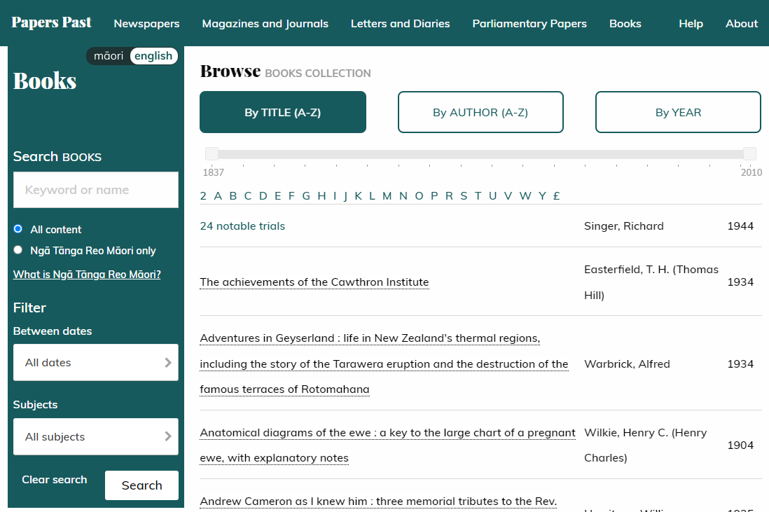Switch language to māori

109,55
